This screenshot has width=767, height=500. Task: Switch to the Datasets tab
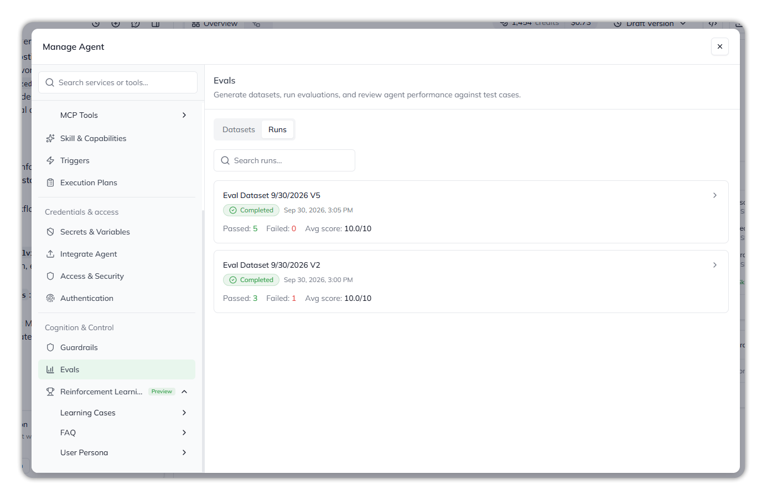point(239,129)
